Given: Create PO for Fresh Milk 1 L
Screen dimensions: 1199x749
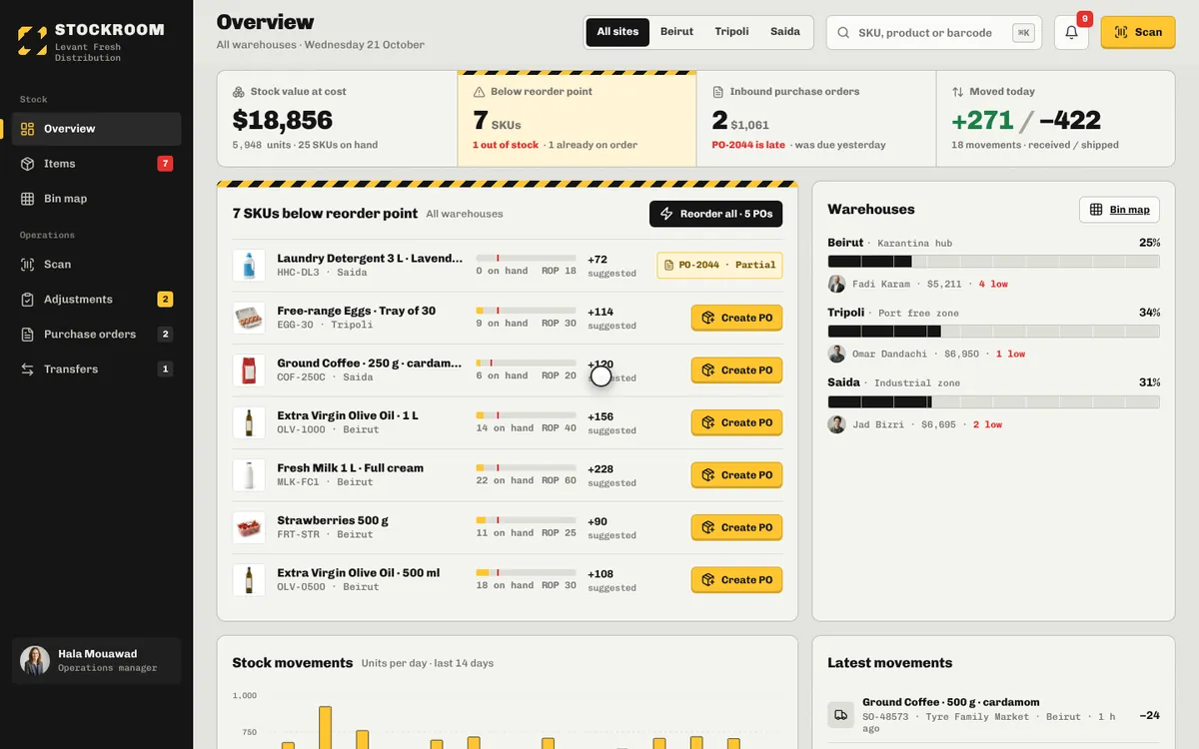Looking at the screenshot, I should (736, 475).
